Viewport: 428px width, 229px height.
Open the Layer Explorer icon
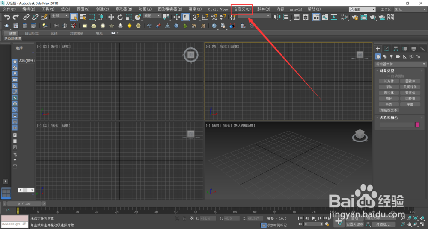coord(306,17)
